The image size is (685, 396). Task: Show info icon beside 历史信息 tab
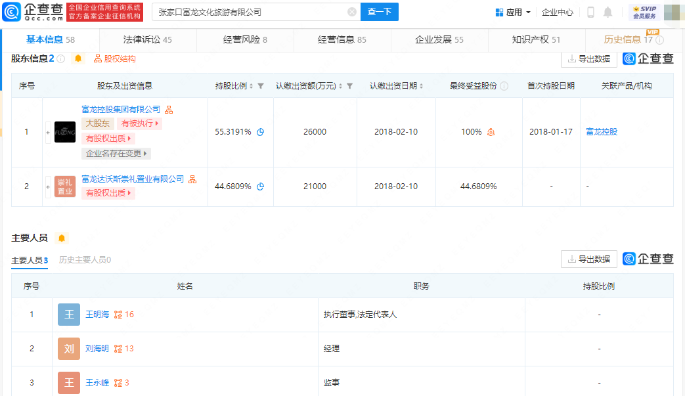pos(659,39)
